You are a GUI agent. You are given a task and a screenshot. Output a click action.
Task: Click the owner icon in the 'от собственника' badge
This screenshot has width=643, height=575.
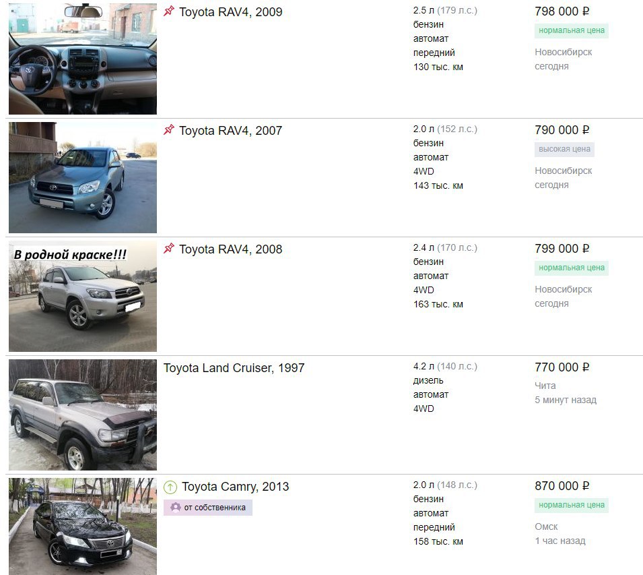pyautogui.click(x=176, y=508)
